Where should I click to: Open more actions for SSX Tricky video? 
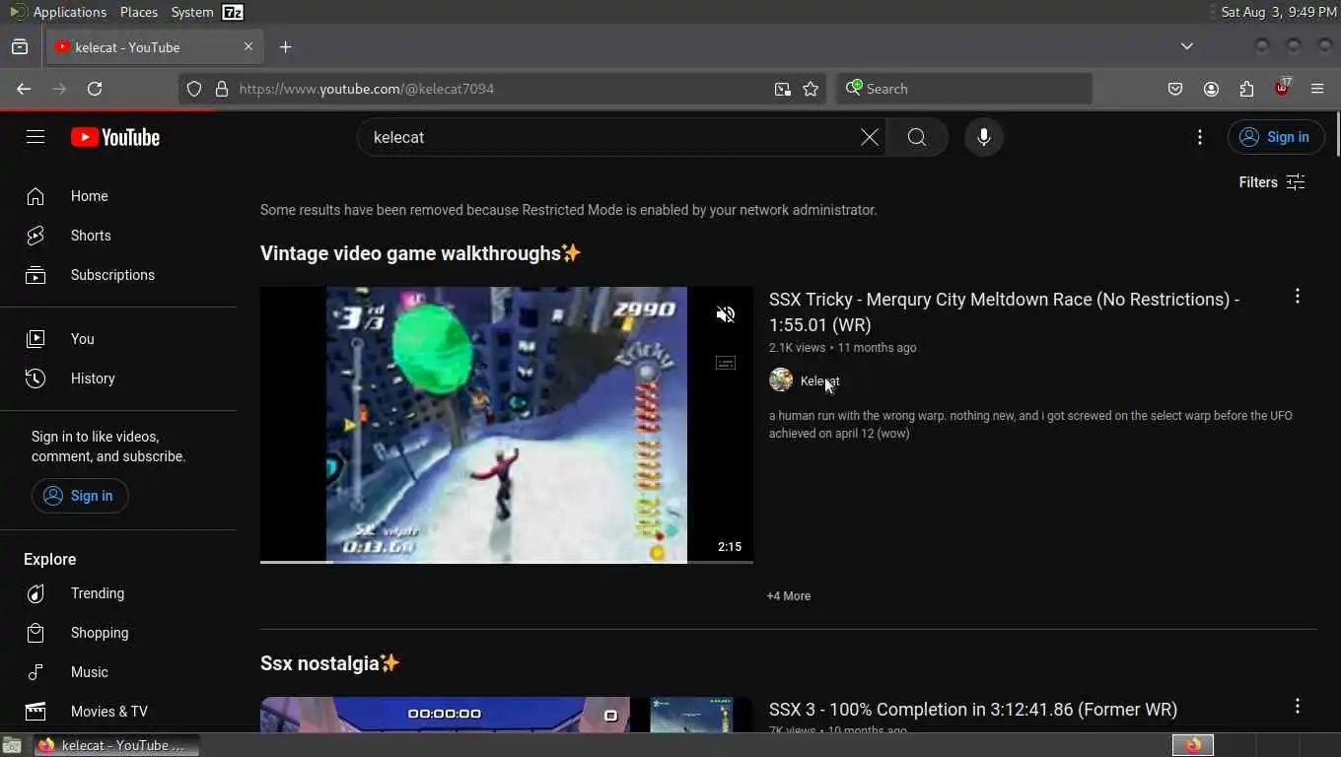[x=1298, y=297]
